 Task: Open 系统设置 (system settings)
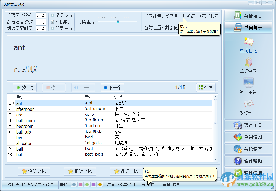coord(248,149)
